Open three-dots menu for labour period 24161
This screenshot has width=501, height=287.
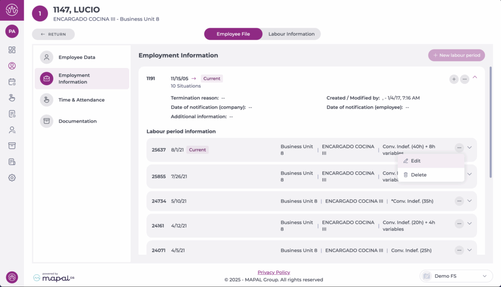click(x=459, y=223)
